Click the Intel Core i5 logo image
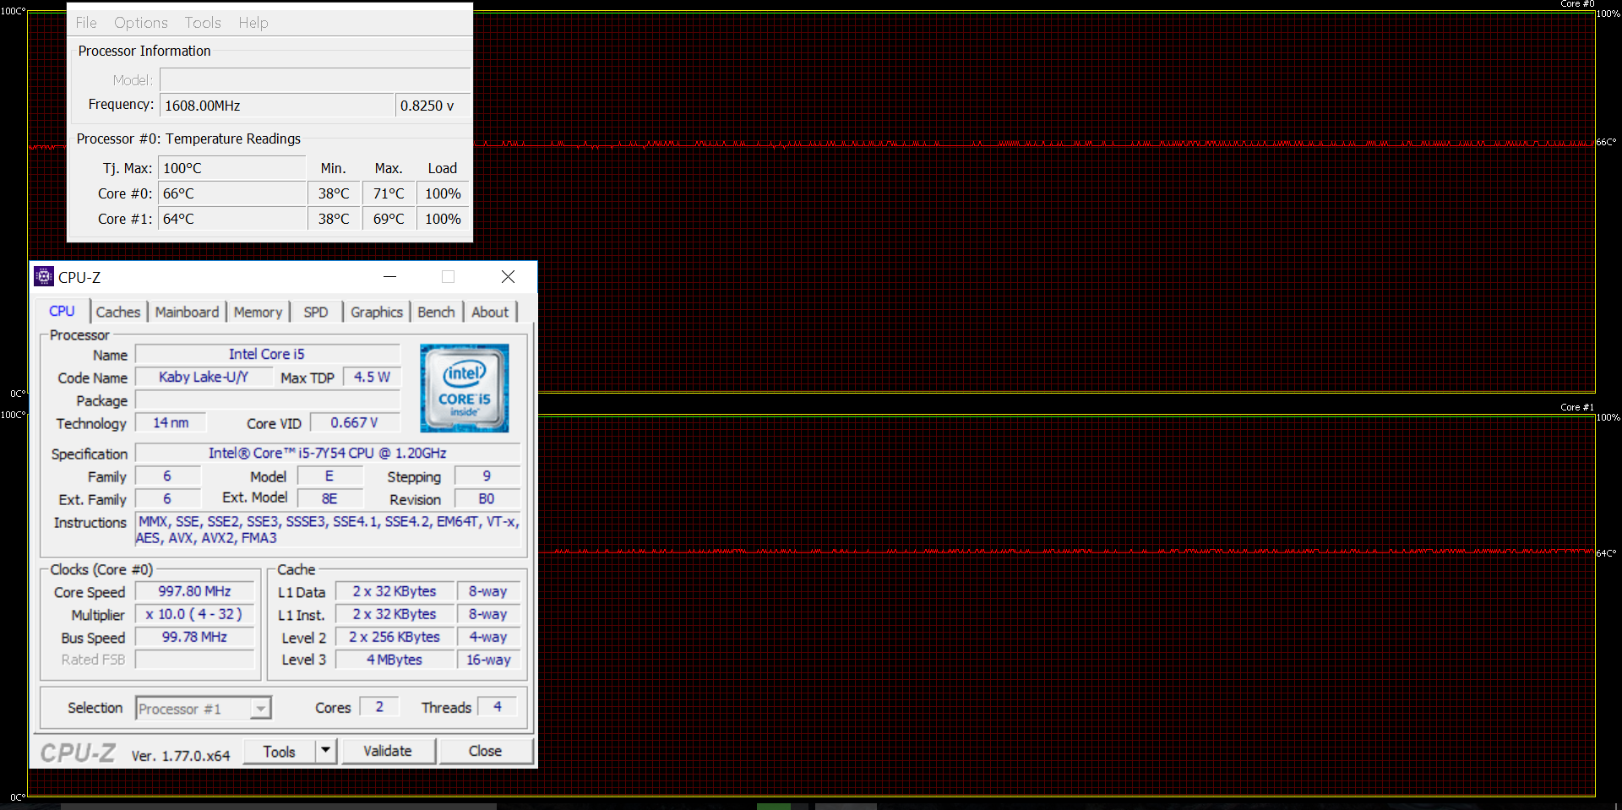 (465, 388)
